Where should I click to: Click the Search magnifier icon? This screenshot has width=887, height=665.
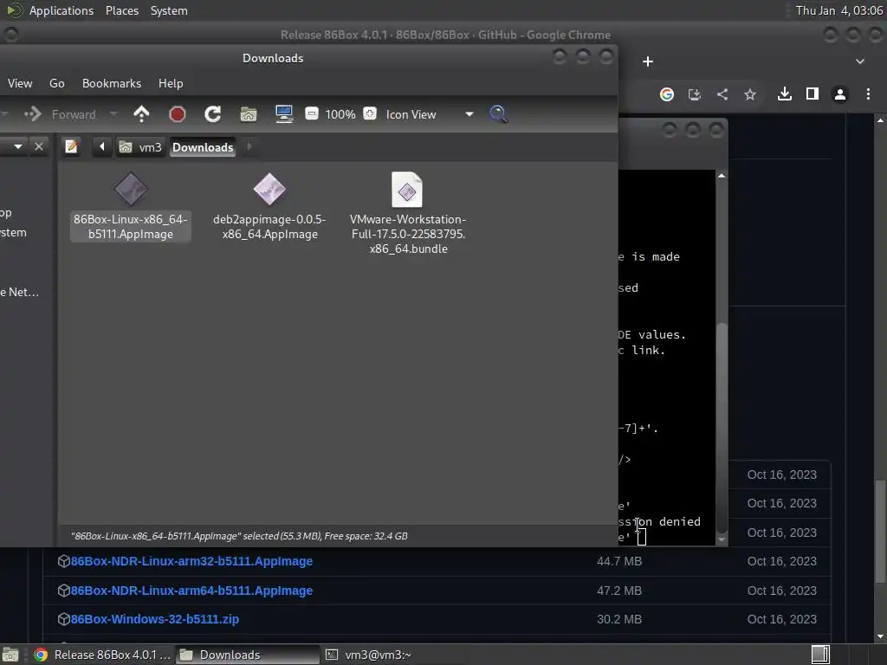pos(498,114)
